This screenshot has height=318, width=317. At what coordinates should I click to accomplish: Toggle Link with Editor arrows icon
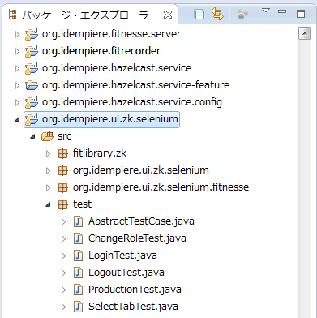click(x=217, y=14)
